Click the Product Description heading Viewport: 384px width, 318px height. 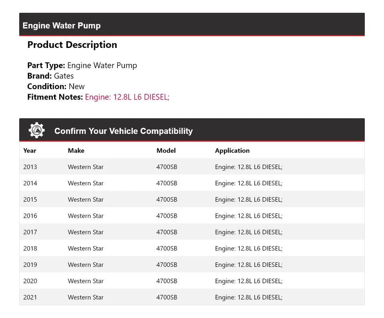click(x=72, y=45)
